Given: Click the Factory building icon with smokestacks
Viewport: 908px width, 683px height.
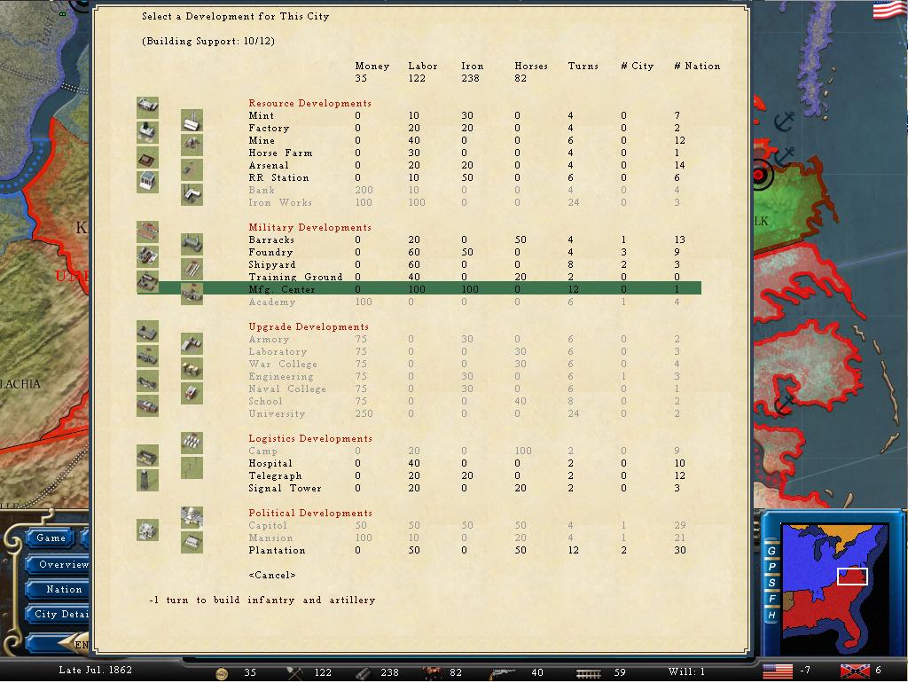Looking at the screenshot, I should 192,121.
